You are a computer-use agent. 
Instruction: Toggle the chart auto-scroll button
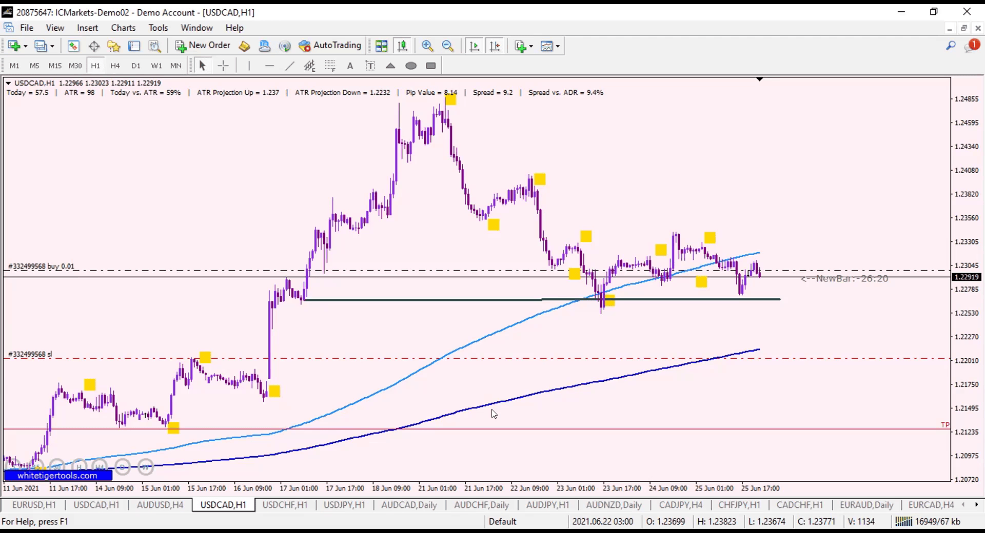474,46
